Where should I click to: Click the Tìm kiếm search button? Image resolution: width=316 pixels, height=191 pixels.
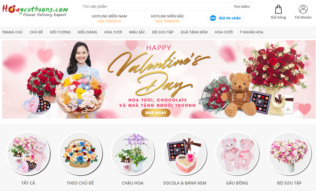[x=242, y=6]
